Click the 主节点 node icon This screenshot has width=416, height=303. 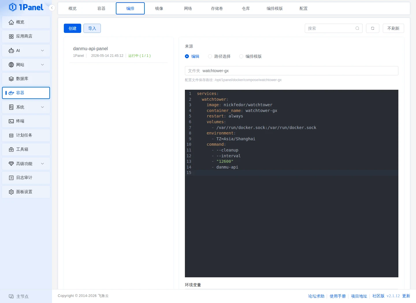tap(11, 296)
